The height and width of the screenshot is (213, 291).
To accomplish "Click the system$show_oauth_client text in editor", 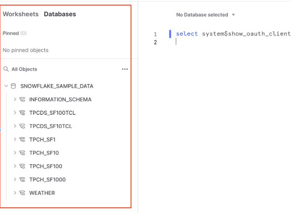I will [x=246, y=34].
